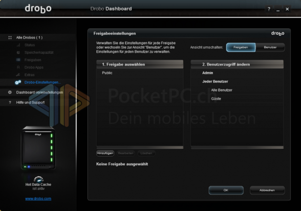The width and height of the screenshot is (301, 211).
Task: Click the Hot Data Cache gauge icon
Action: click(38, 179)
